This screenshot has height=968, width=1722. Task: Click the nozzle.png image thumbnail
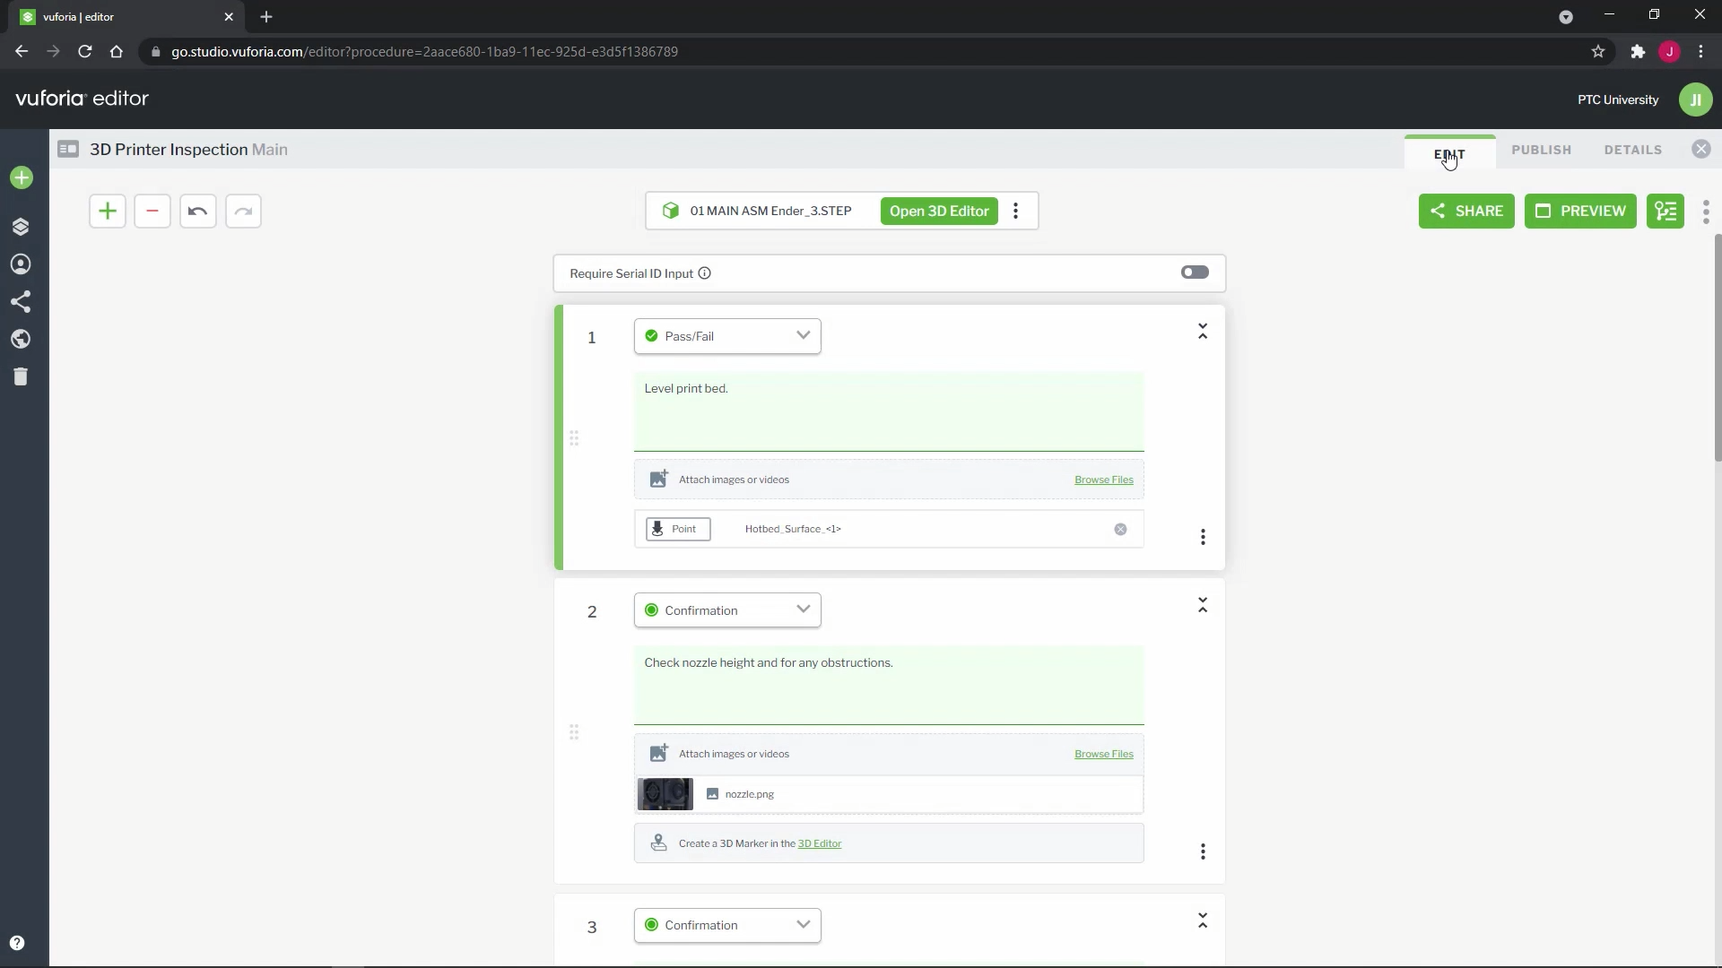click(x=665, y=794)
